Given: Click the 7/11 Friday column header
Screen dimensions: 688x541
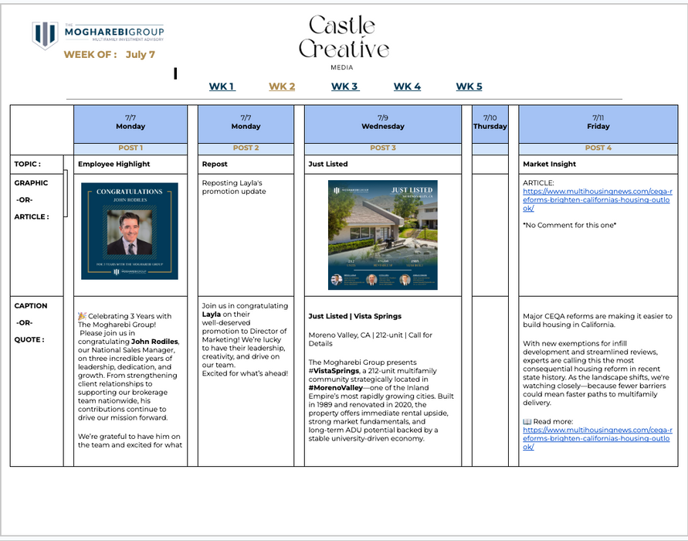Looking at the screenshot, I should click(598, 124).
